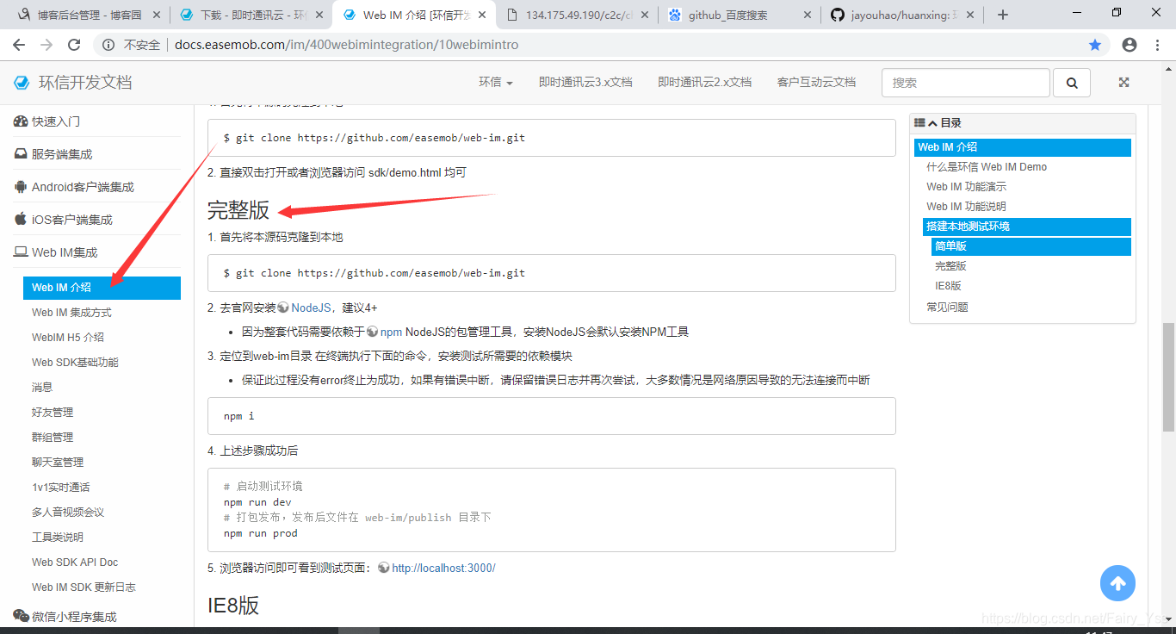
Task: Open Web IM 集成方式 in sidebar
Action: click(71, 313)
